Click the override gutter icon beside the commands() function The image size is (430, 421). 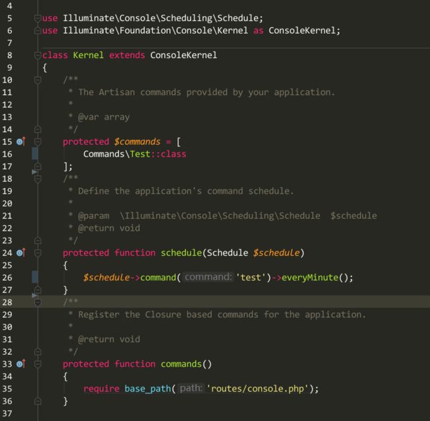[21, 364]
